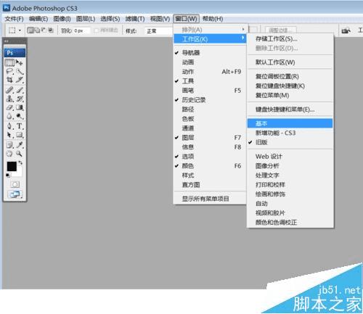The width and height of the screenshot is (363, 314).
Task: Select the Eyedropper tool
Action: click(20, 145)
